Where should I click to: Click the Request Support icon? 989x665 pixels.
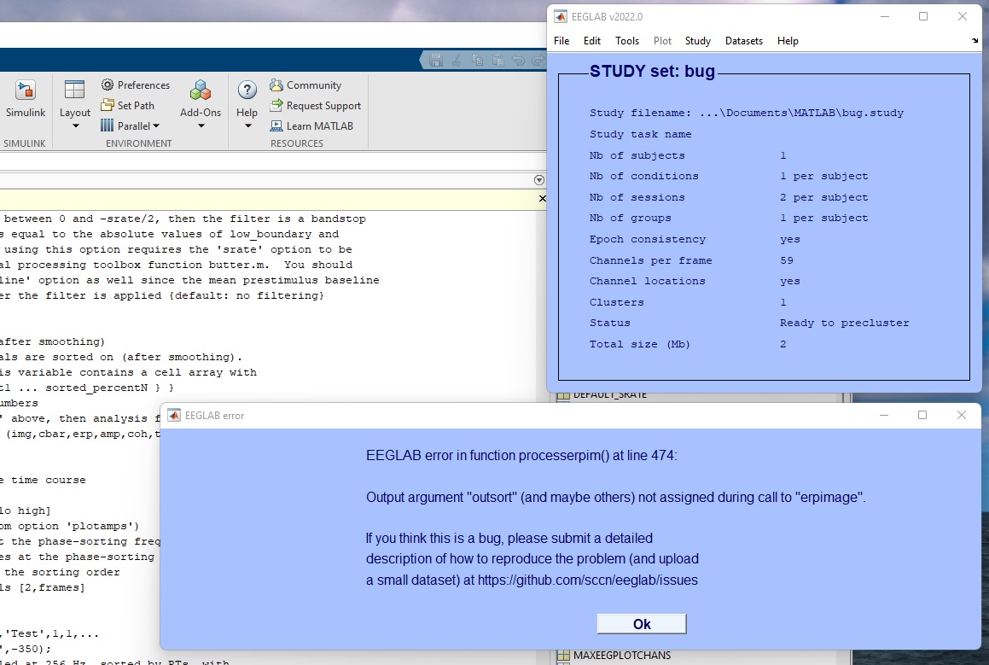(276, 105)
